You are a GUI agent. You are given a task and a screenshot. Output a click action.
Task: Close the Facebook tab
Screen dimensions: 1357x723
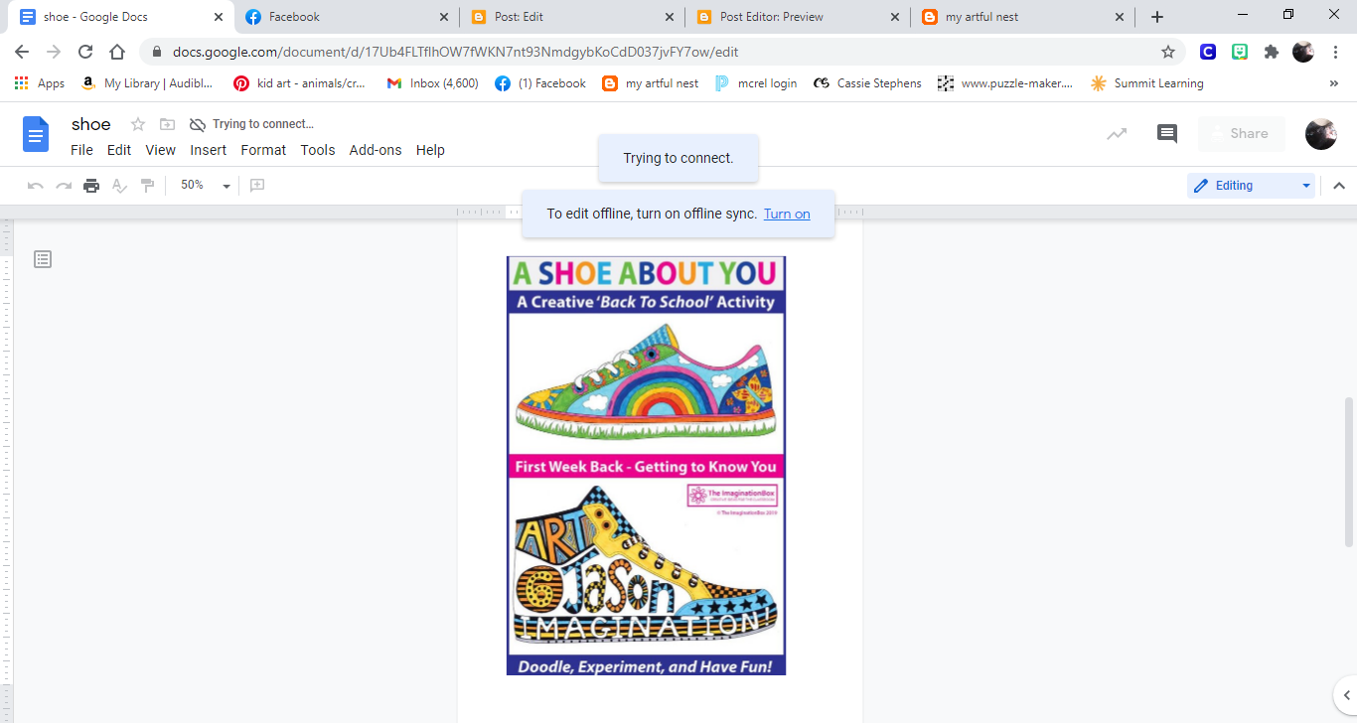tap(443, 17)
